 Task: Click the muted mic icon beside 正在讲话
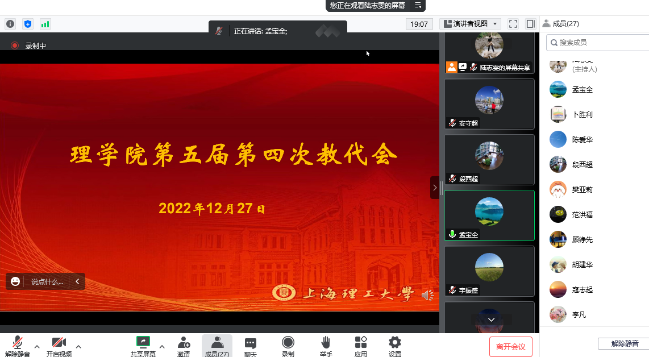pos(219,31)
